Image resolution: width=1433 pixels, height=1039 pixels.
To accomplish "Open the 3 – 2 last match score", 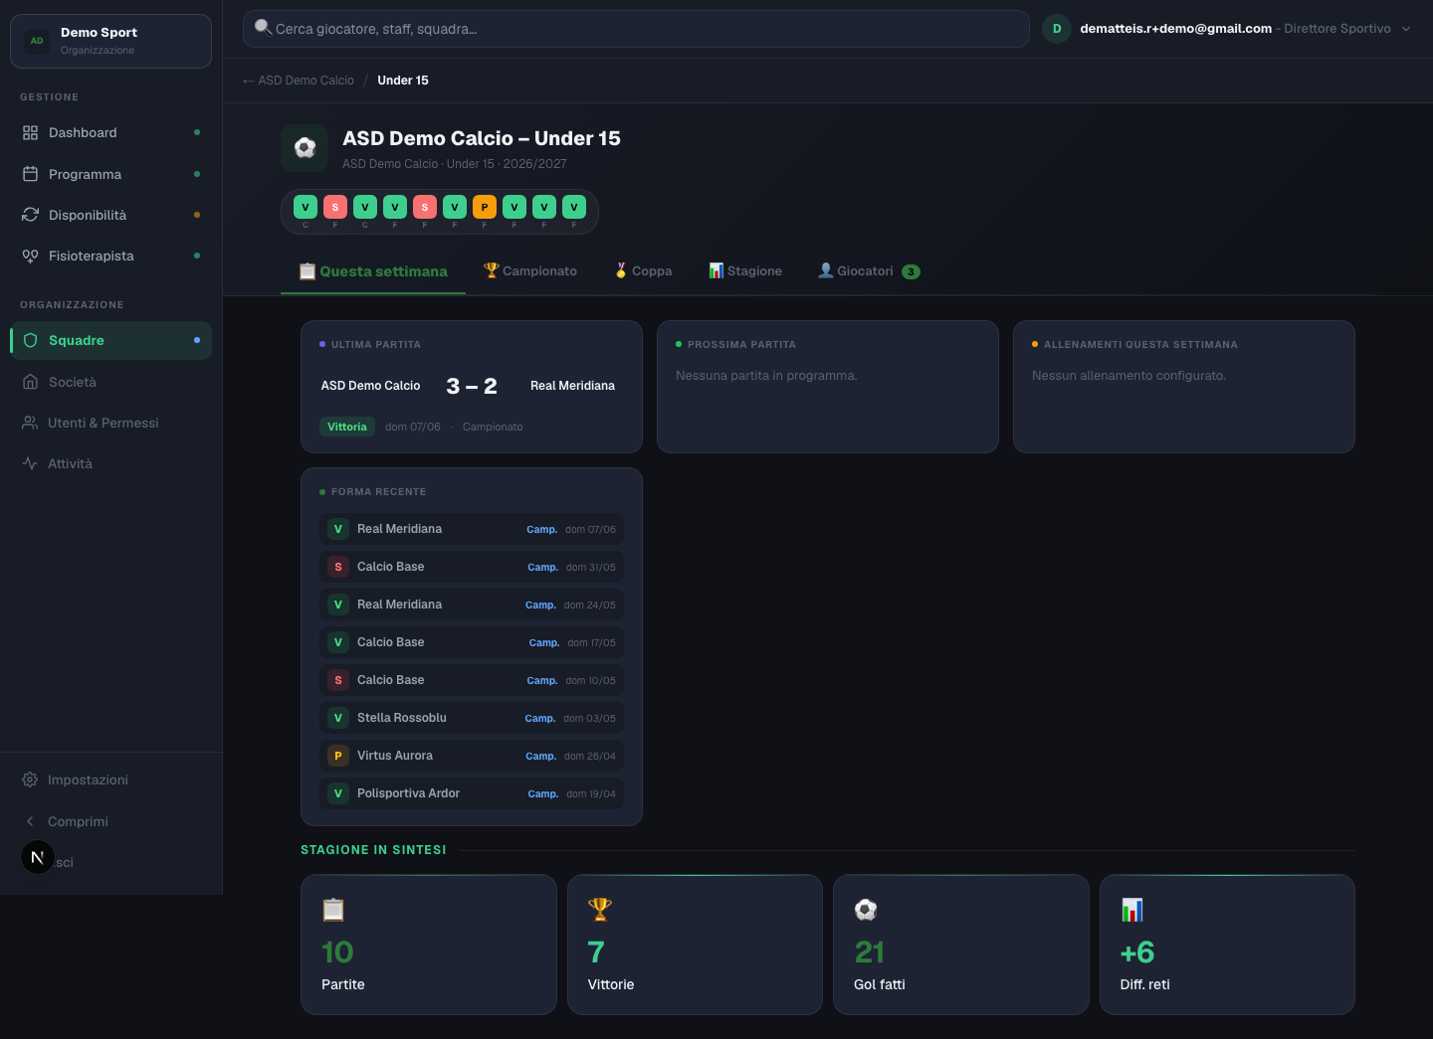I will [472, 386].
